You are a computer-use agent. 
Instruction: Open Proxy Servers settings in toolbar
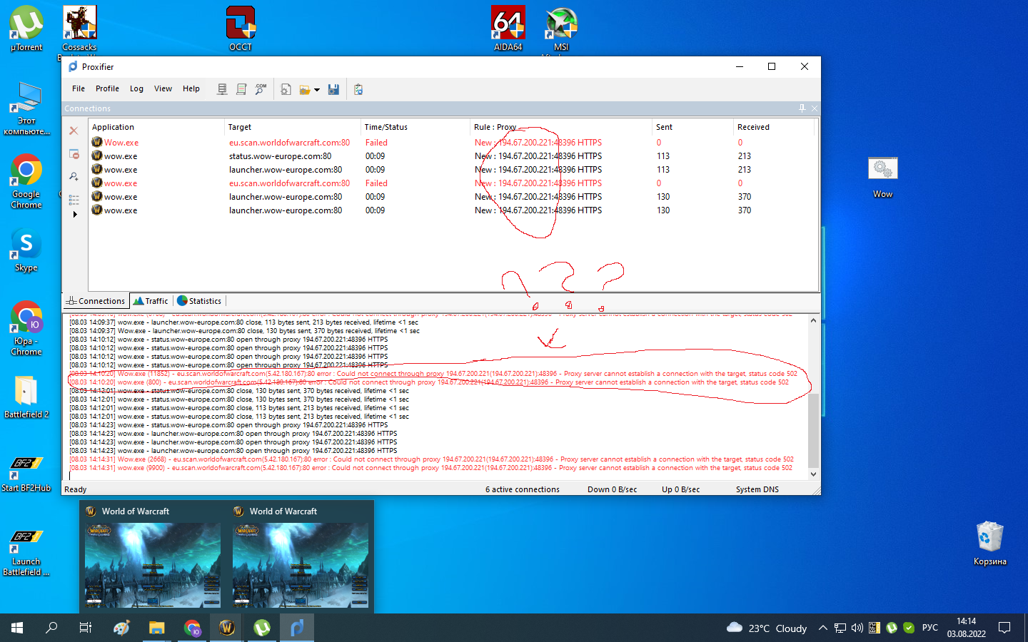(222, 89)
